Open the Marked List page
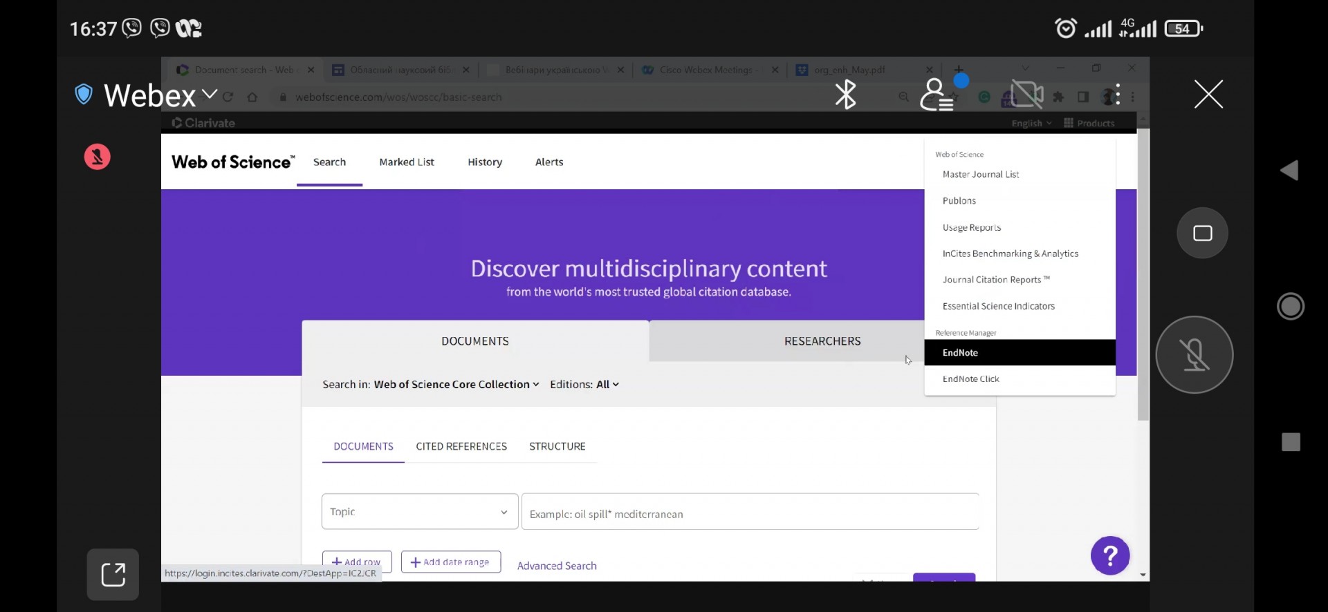The image size is (1328, 612). (407, 162)
